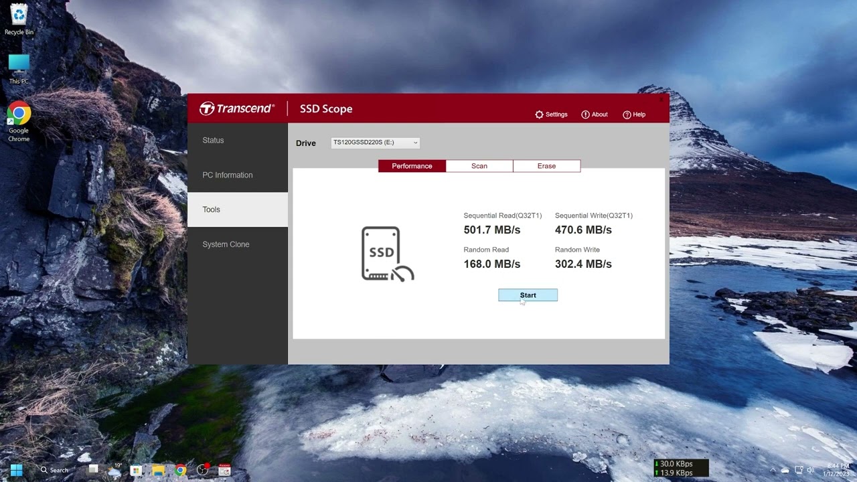Click the Random Write label
Screen dimensions: 857x482
577,250
